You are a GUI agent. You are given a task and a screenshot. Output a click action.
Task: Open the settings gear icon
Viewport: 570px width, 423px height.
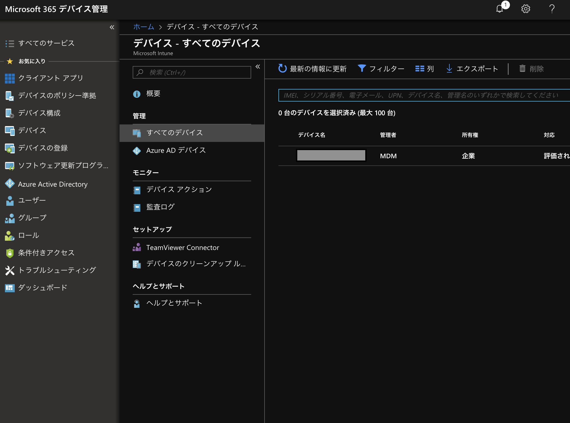click(526, 9)
